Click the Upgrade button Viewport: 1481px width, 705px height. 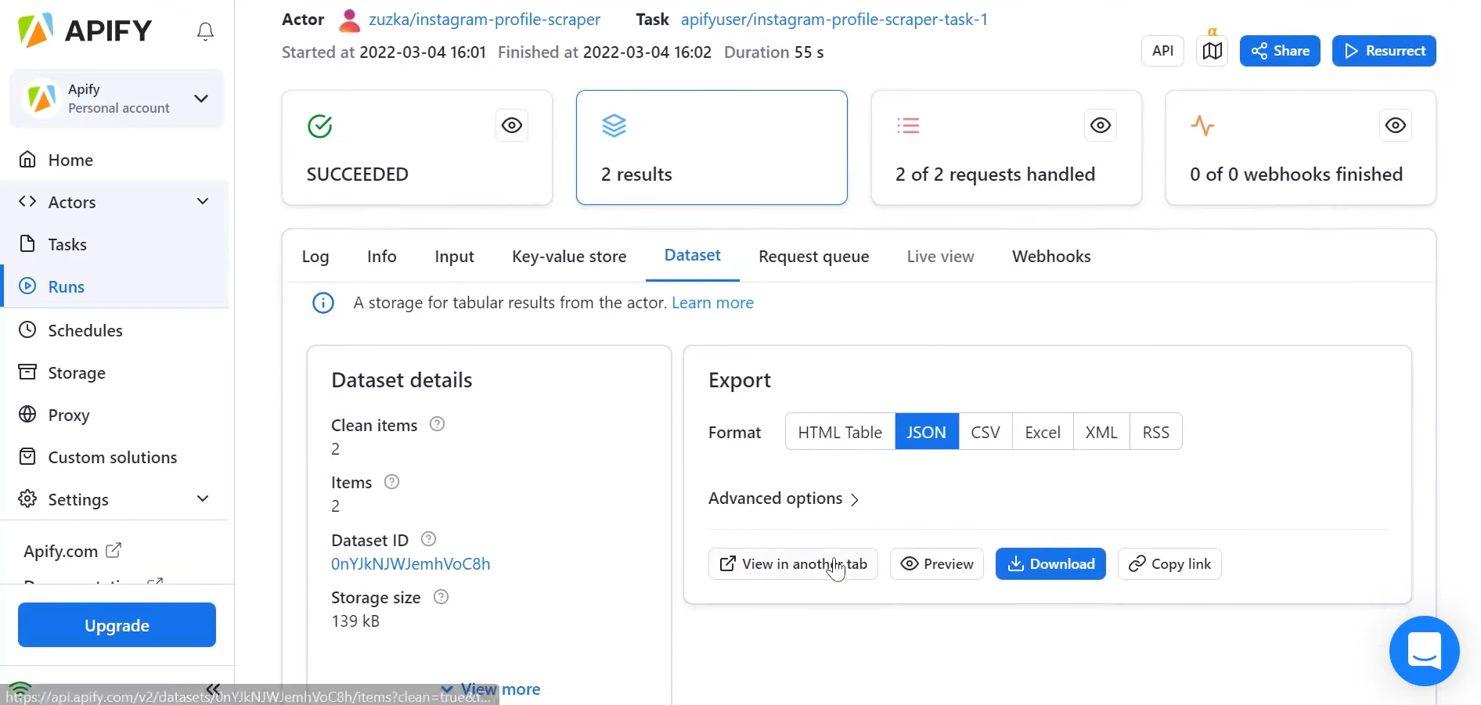coord(117,625)
